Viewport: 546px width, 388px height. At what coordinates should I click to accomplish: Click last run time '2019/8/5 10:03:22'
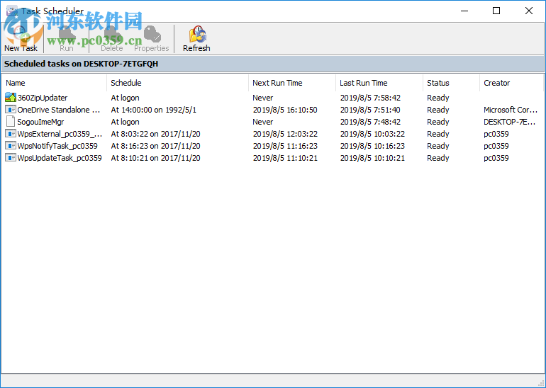coord(372,134)
